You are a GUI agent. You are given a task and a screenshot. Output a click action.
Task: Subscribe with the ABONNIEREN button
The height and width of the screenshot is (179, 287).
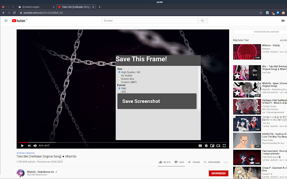(218, 173)
